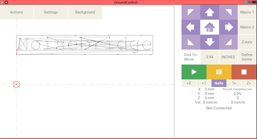Jog diagonally with the lower-right arrow
Screen dimensions: 257x139
[x=228, y=42]
